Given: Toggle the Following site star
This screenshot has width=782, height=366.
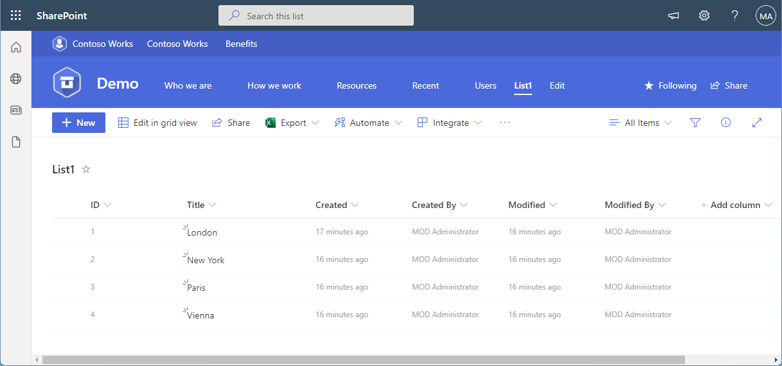Looking at the screenshot, I should click(670, 85).
